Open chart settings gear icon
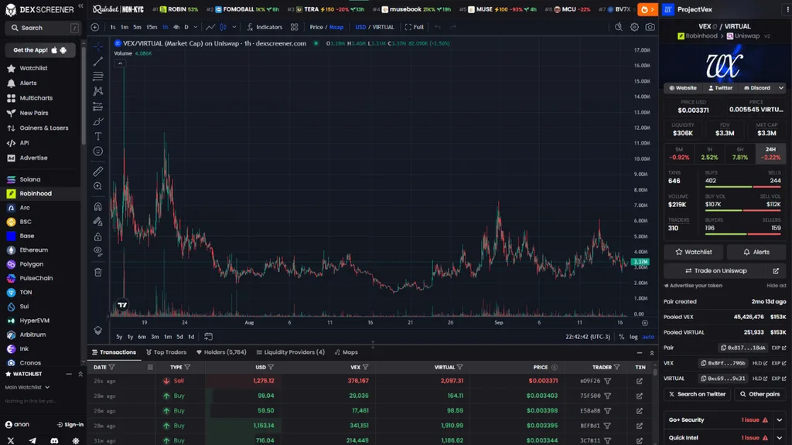Viewport: 792px width, 445px height. point(634,27)
